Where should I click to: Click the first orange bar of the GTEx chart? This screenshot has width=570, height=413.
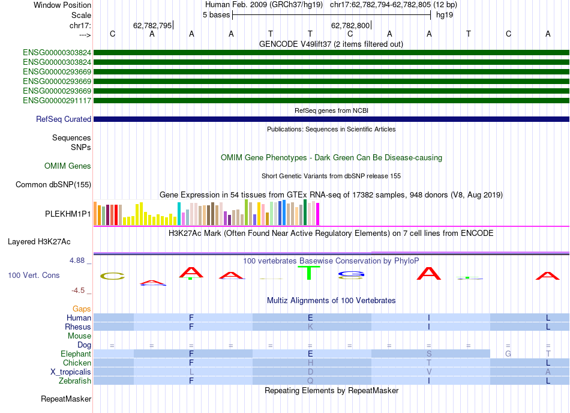[95, 214]
